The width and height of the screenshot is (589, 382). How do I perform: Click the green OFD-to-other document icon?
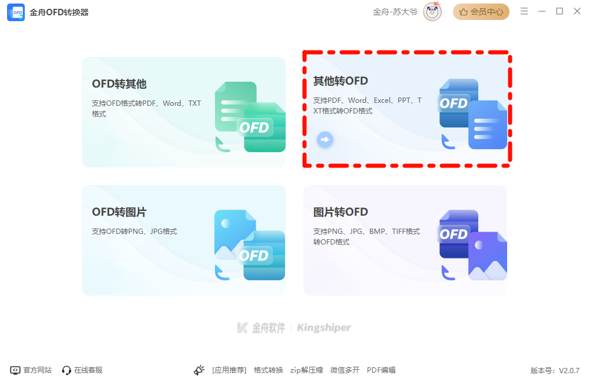pos(250,117)
